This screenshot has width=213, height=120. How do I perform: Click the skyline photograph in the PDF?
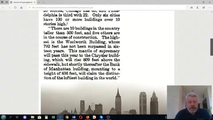[104, 99]
